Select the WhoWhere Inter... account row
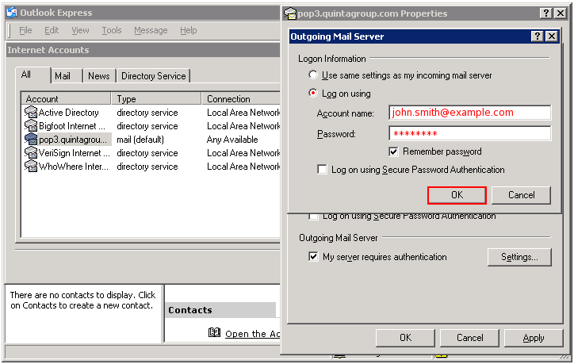Image resolution: width=574 pixels, height=364 pixels. (151, 167)
